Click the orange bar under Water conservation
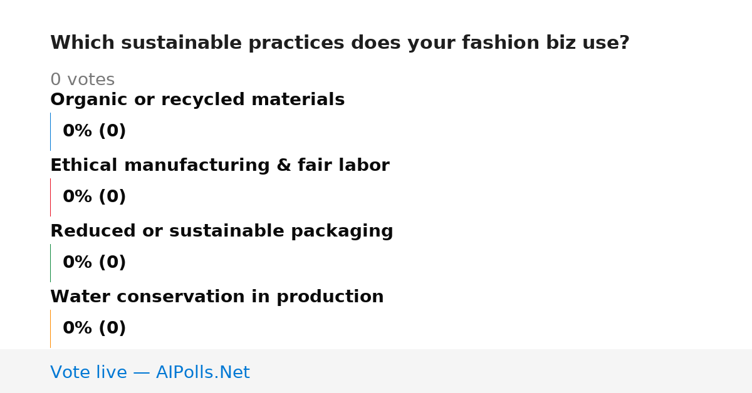Viewport: 752px width, 393px height. (x=50, y=329)
